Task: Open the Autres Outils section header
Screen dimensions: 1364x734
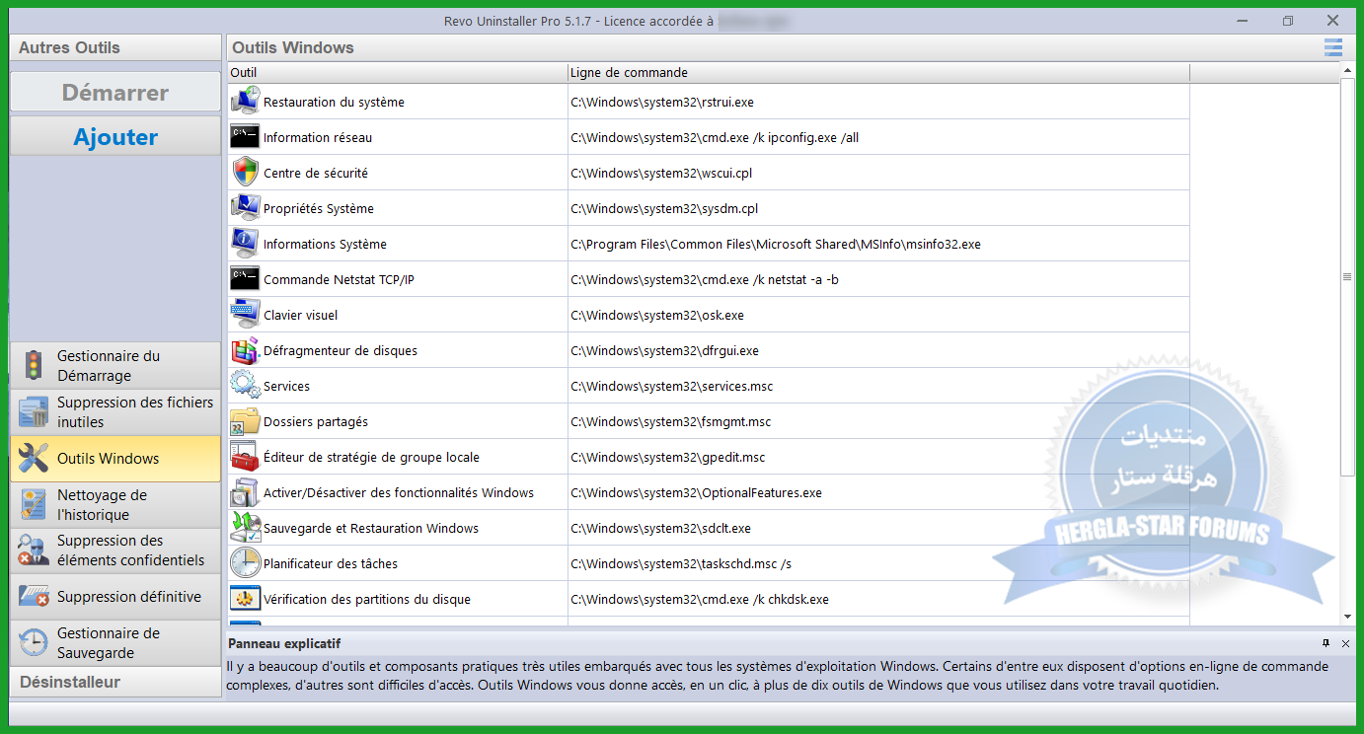Action: coord(115,47)
